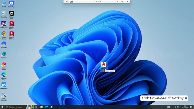Open the Surfshark desktop shortcut
Image resolution: width=194 pixels, height=109 pixels.
[x=4, y=55]
